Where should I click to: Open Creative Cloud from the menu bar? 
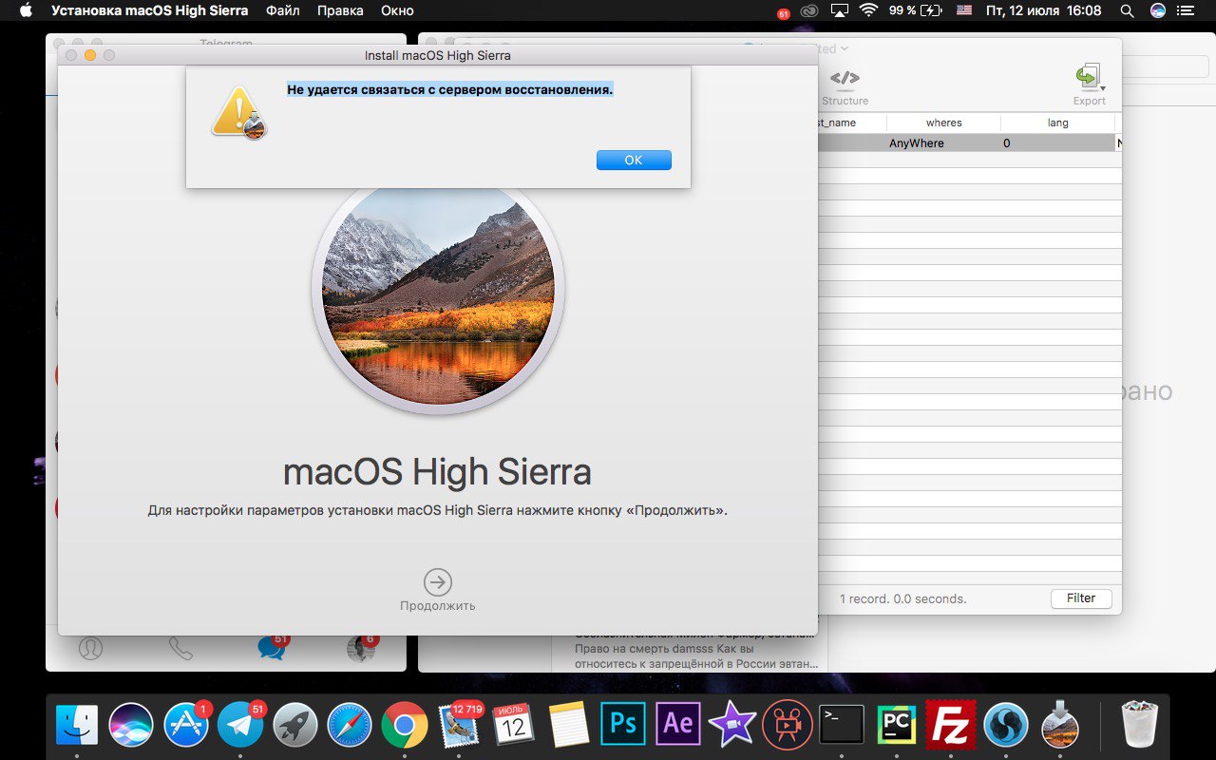[x=809, y=11]
